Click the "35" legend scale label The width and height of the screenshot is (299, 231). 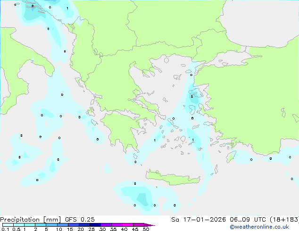pyautogui.click(x=113, y=229)
